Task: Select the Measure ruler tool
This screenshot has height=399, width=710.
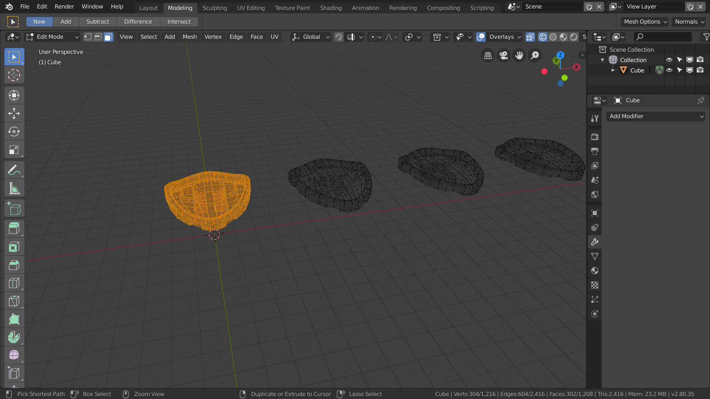Action: pos(14,188)
